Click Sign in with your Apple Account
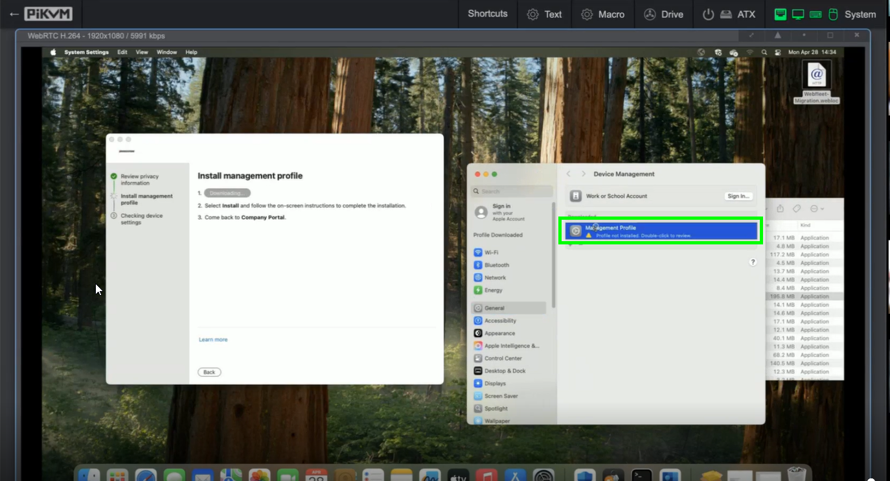The height and width of the screenshot is (481, 890). tap(499, 213)
